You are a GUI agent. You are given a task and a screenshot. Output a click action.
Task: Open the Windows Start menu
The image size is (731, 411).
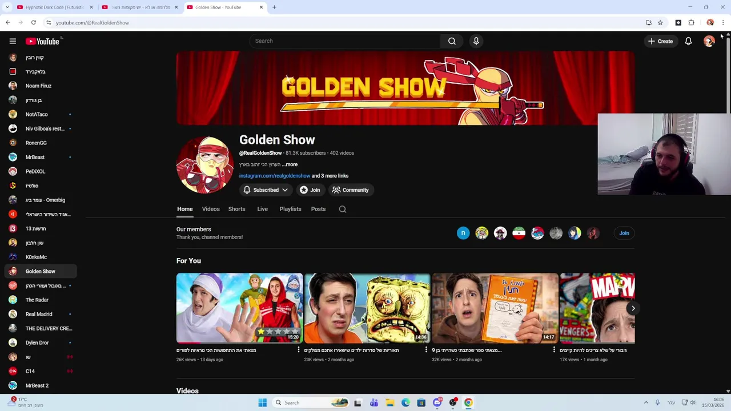click(262, 402)
